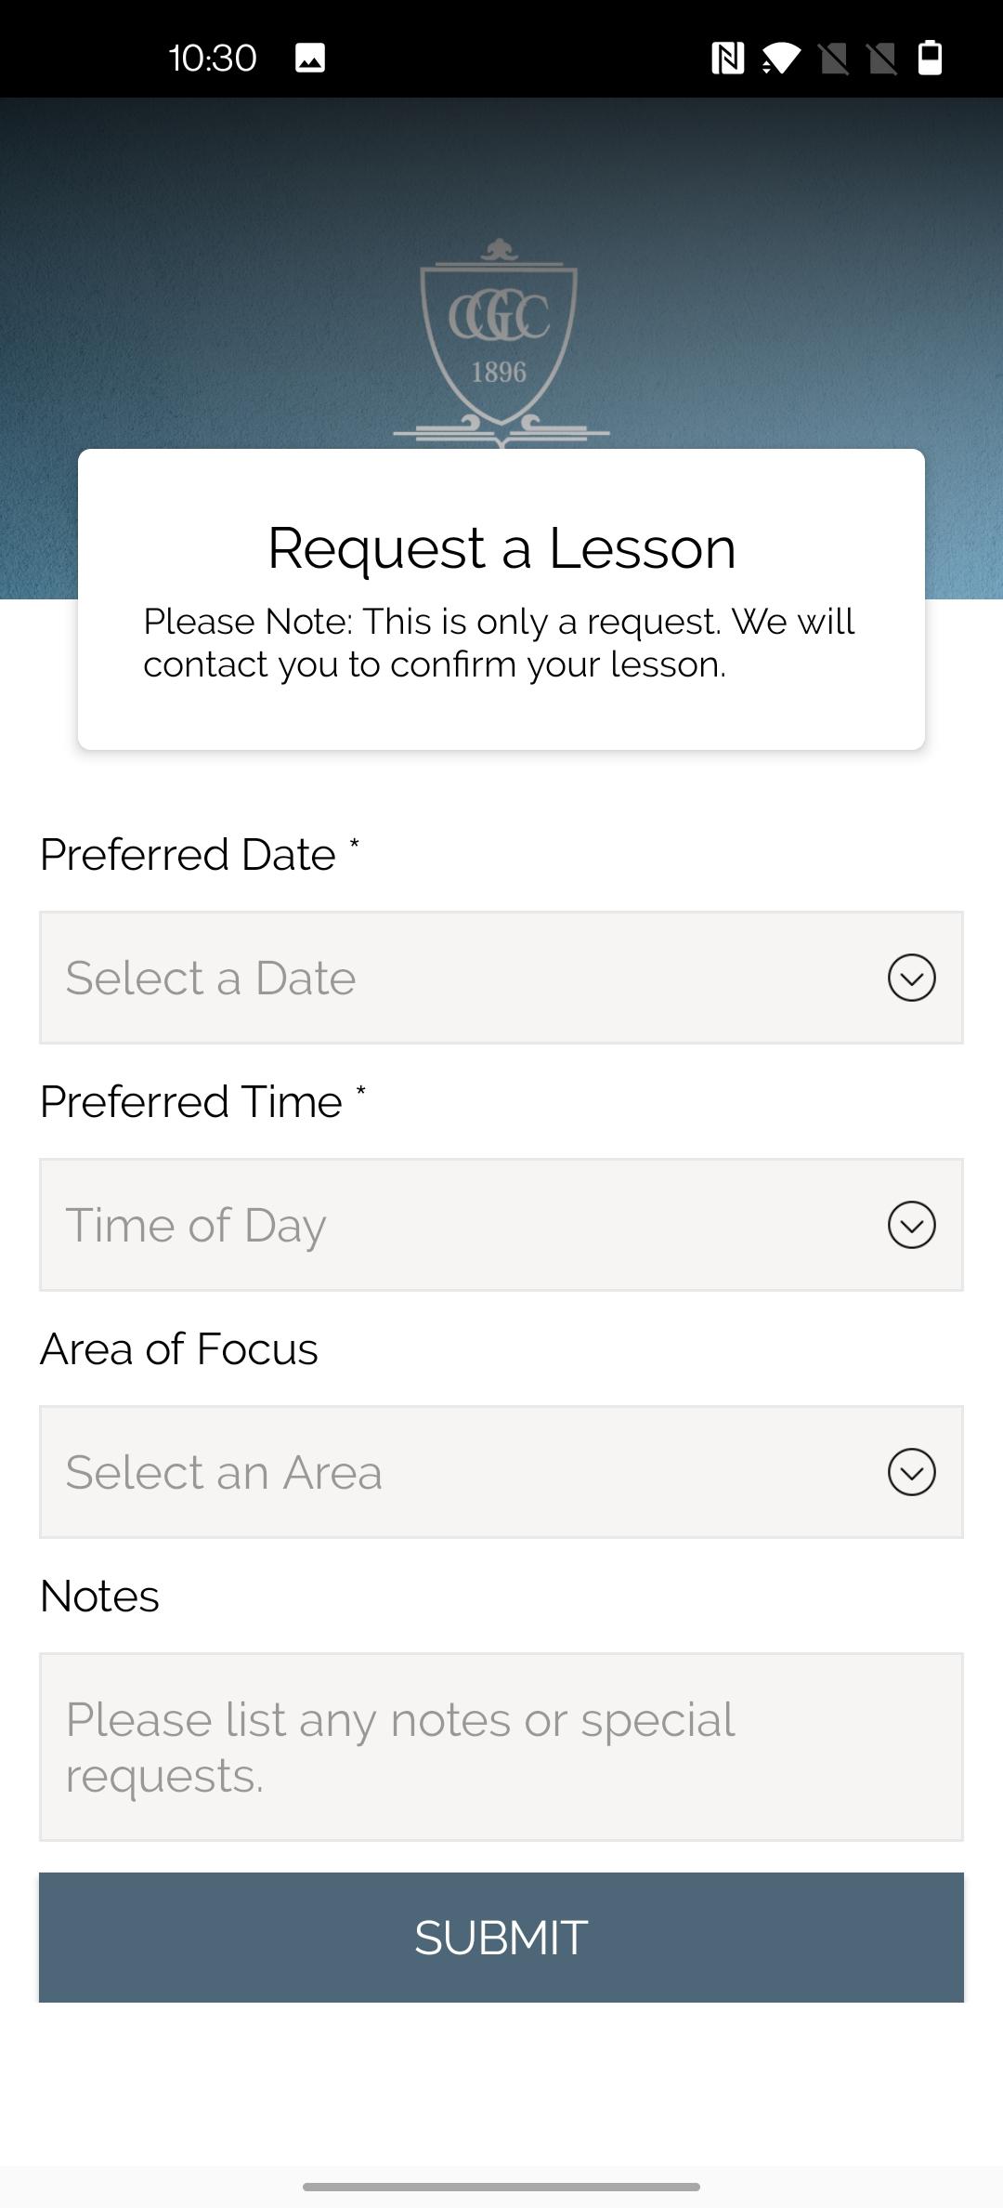Viewport: 1003px width, 2208px height.
Task: Tap the chevron circle in Select an Area
Action: 911,1472
